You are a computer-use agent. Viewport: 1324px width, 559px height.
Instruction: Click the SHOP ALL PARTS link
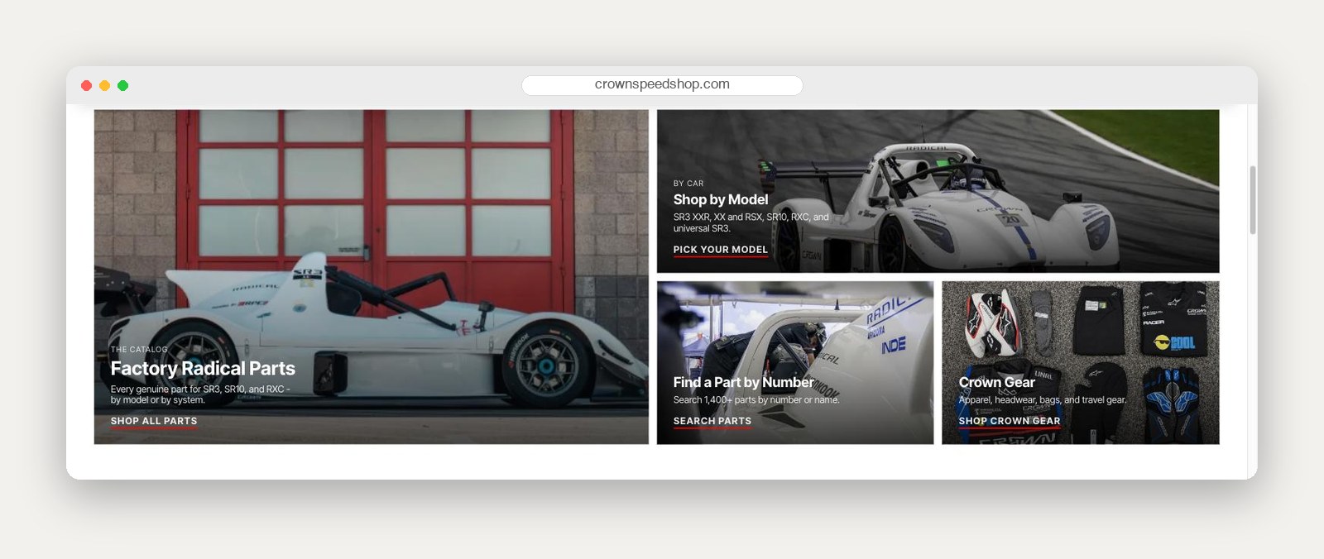(154, 421)
